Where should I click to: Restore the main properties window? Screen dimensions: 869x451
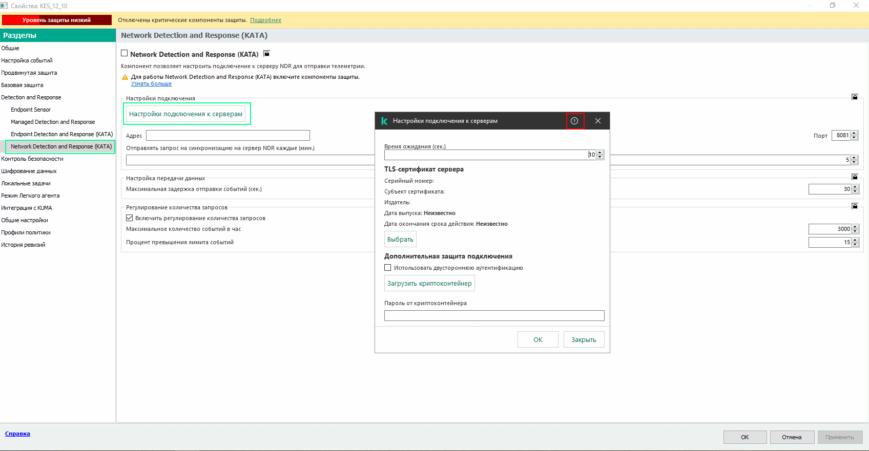coord(833,5)
